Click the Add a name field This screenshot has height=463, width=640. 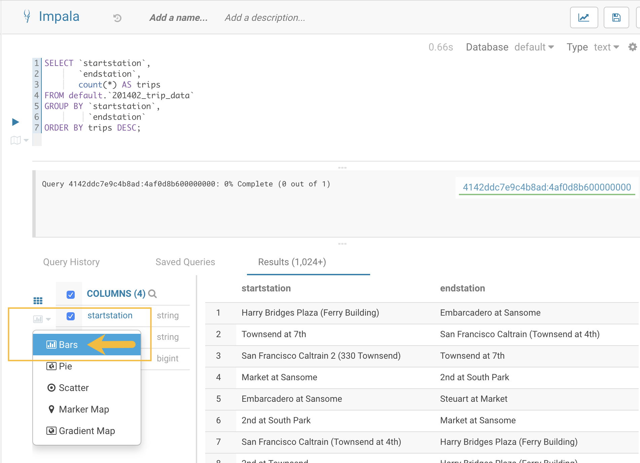[x=178, y=17]
